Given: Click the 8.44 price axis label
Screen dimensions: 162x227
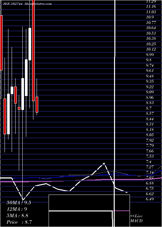Looking at the screenshot, I should [150, 119].
